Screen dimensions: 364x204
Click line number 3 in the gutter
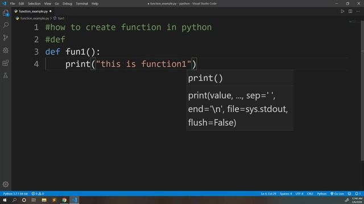tap(36, 52)
